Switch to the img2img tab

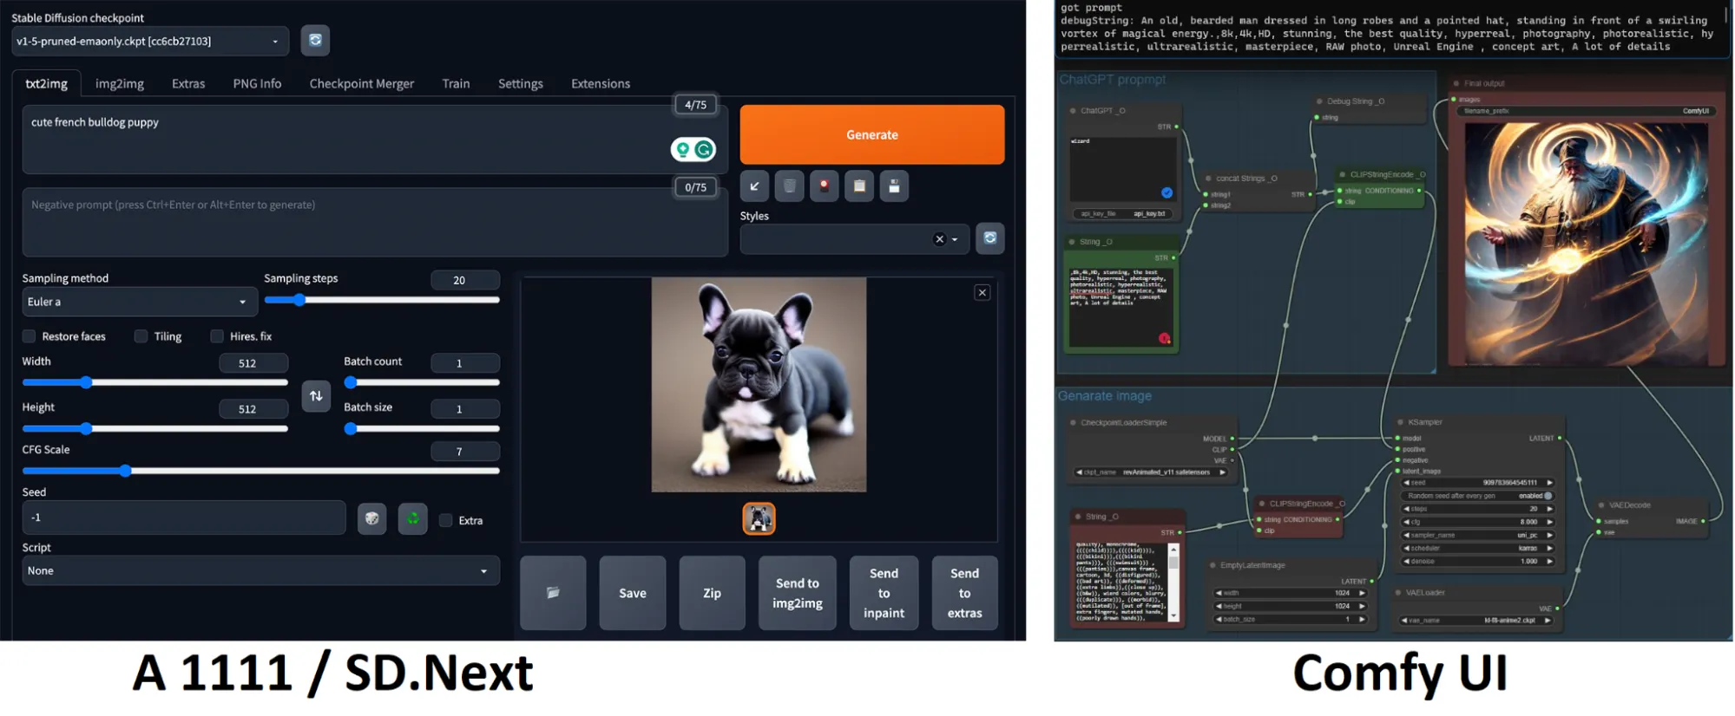coord(120,83)
